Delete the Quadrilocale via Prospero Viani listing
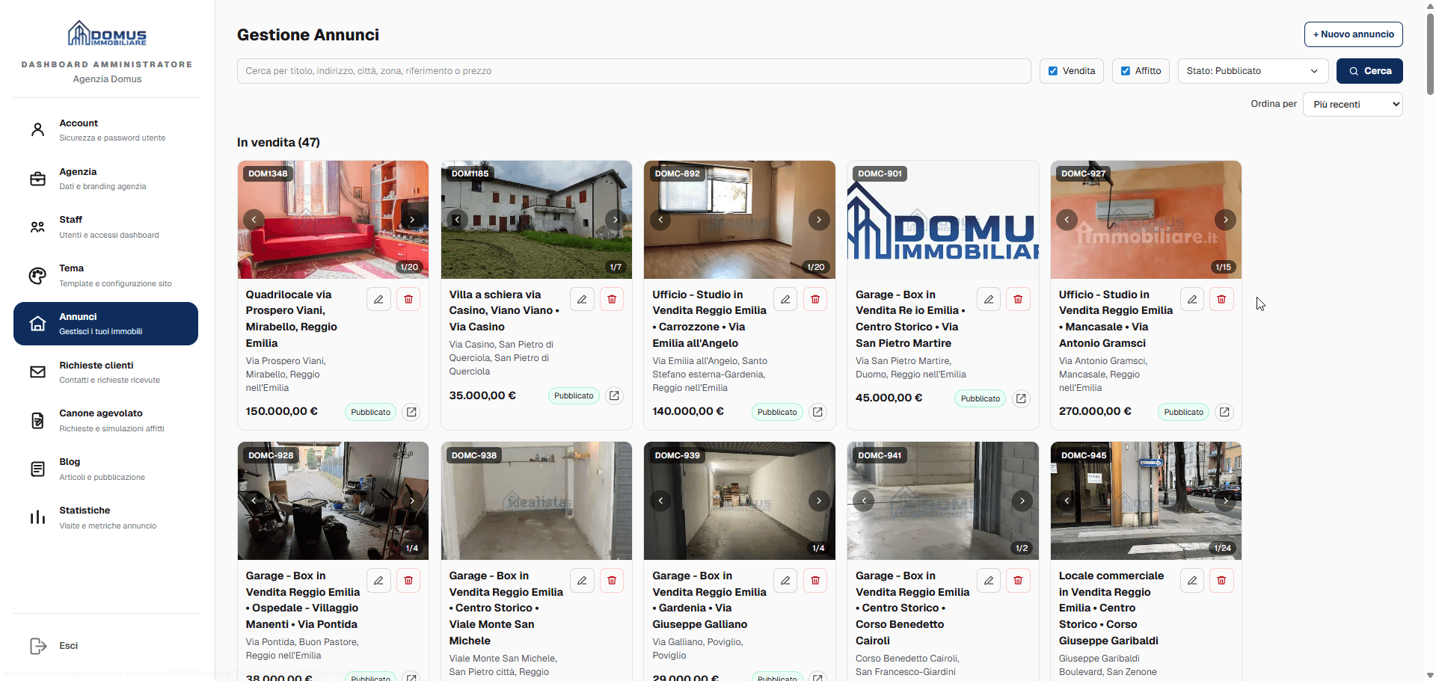The height and width of the screenshot is (681, 1436). coord(408,299)
